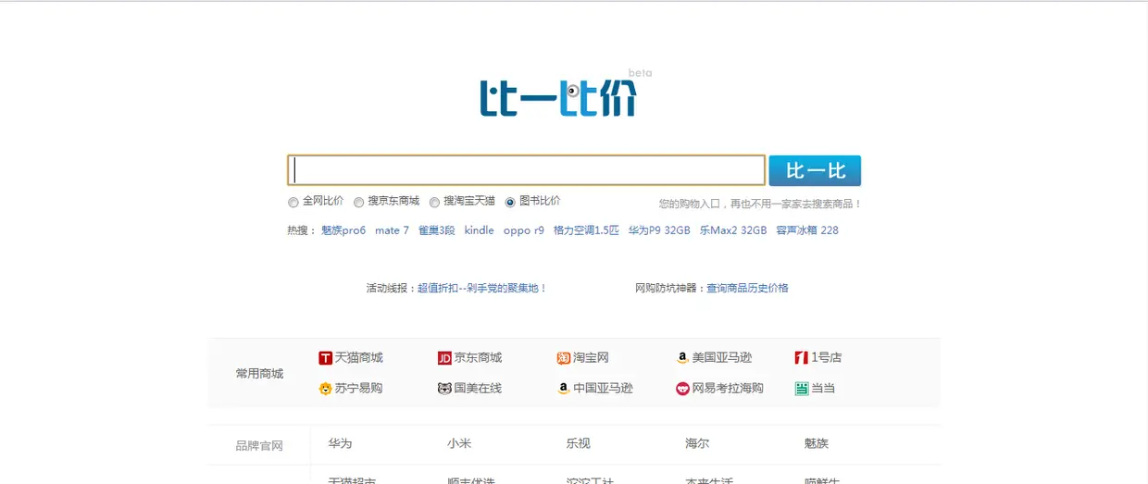
Task: Click the Taobao orange logo icon
Action: [x=563, y=358]
